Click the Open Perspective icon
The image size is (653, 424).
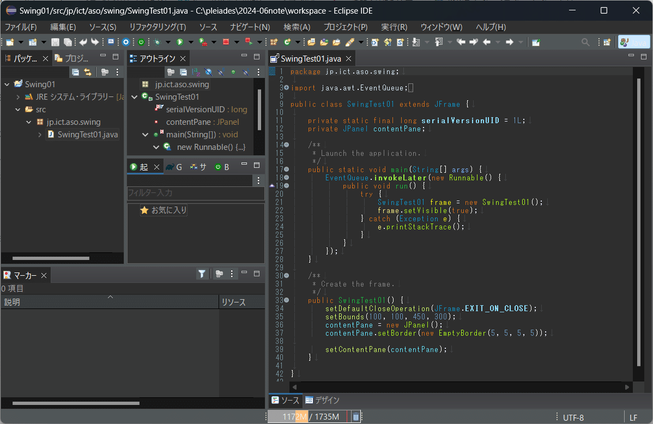(x=607, y=42)
